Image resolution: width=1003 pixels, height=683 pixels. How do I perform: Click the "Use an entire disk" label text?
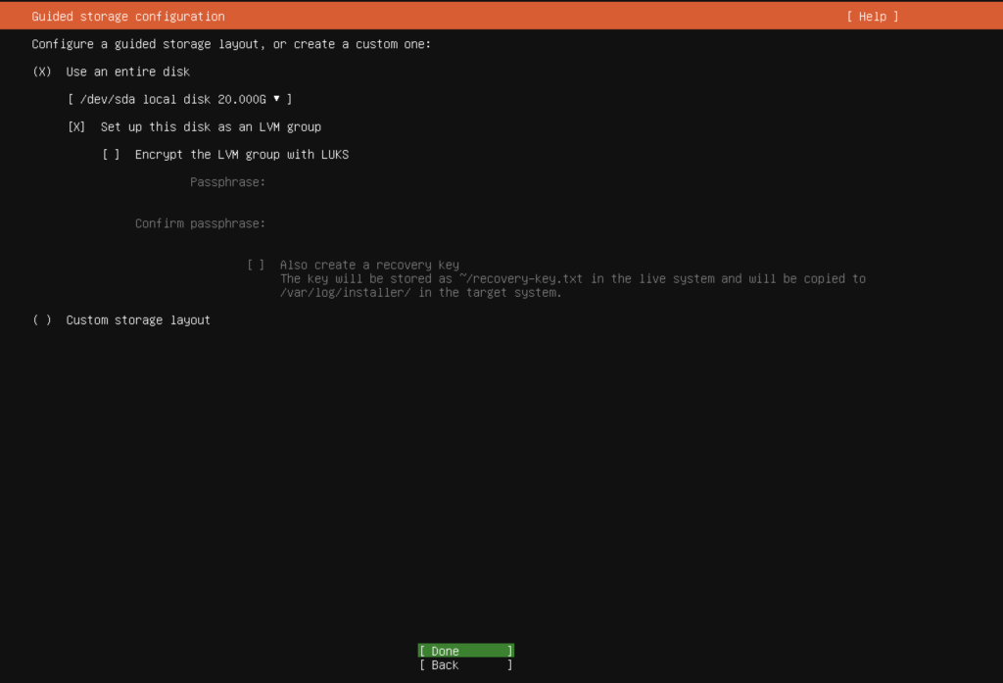[127, 72]
